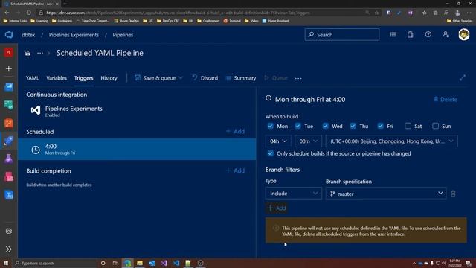Open breadcrumb ellipsis next to pipeline title

pos(39,53)
